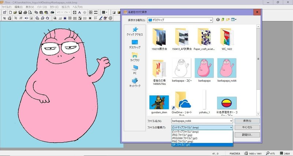Screen dimensions: 293x156
Task: Click the fit-to-window frame icon
Action: 75,12
